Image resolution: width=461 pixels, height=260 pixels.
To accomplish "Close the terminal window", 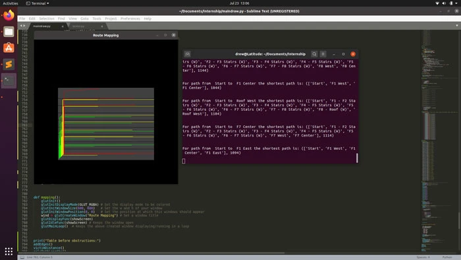I will tap(353, 54).
